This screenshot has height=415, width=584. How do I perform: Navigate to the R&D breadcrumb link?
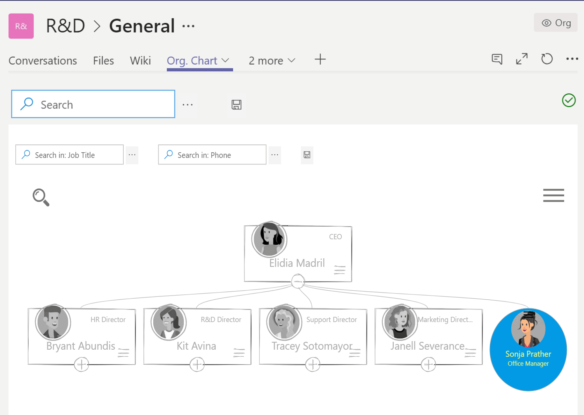(x=66, y=26)
